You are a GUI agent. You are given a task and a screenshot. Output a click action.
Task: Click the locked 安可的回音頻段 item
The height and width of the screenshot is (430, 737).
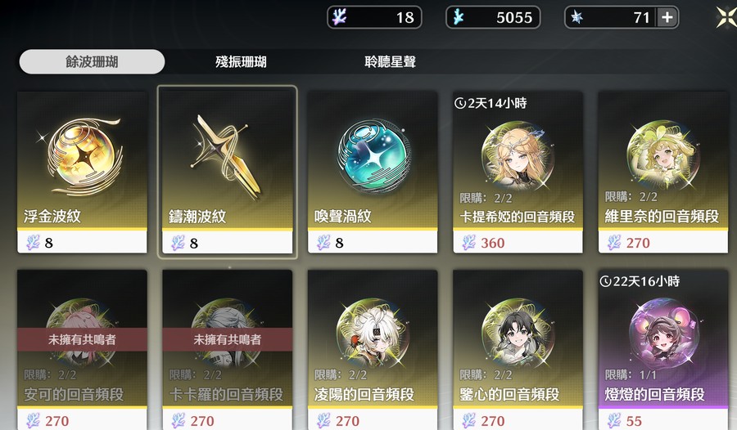pyautogui.click(x=82, y=350)
